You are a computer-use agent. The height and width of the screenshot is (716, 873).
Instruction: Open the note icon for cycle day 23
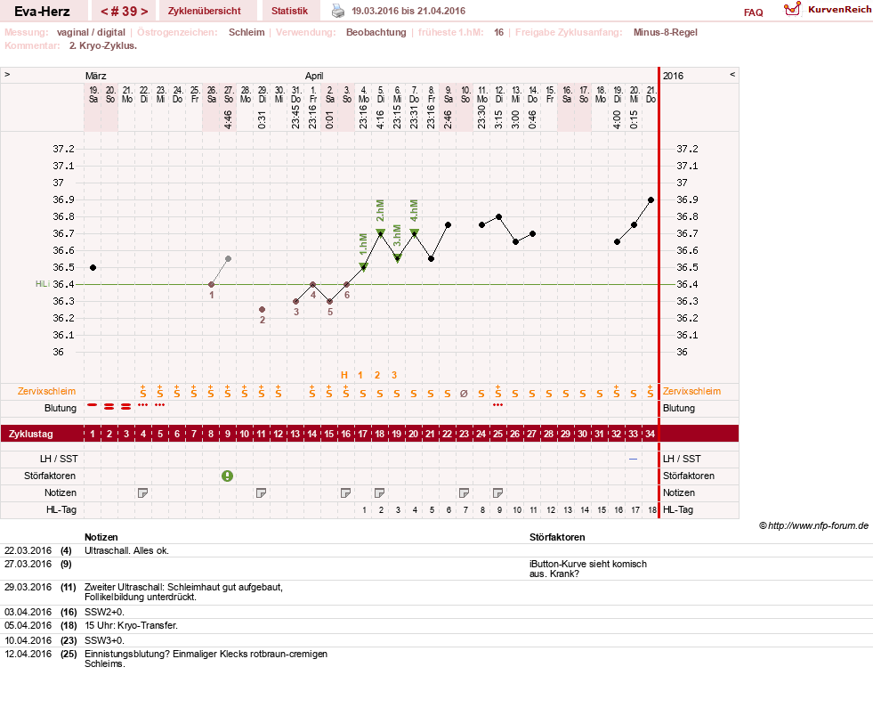pyautogui.click(x=464, y=493)
